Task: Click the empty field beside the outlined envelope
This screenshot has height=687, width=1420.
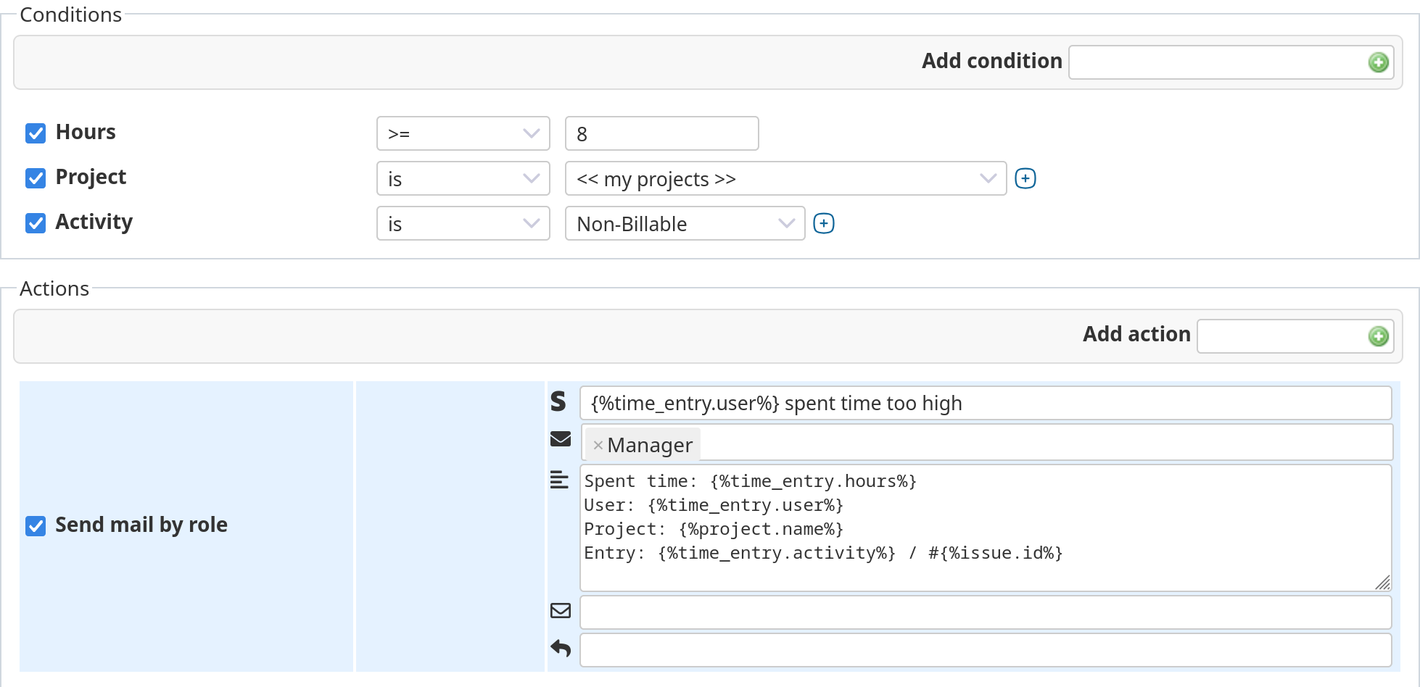Action: coord(986,612)
